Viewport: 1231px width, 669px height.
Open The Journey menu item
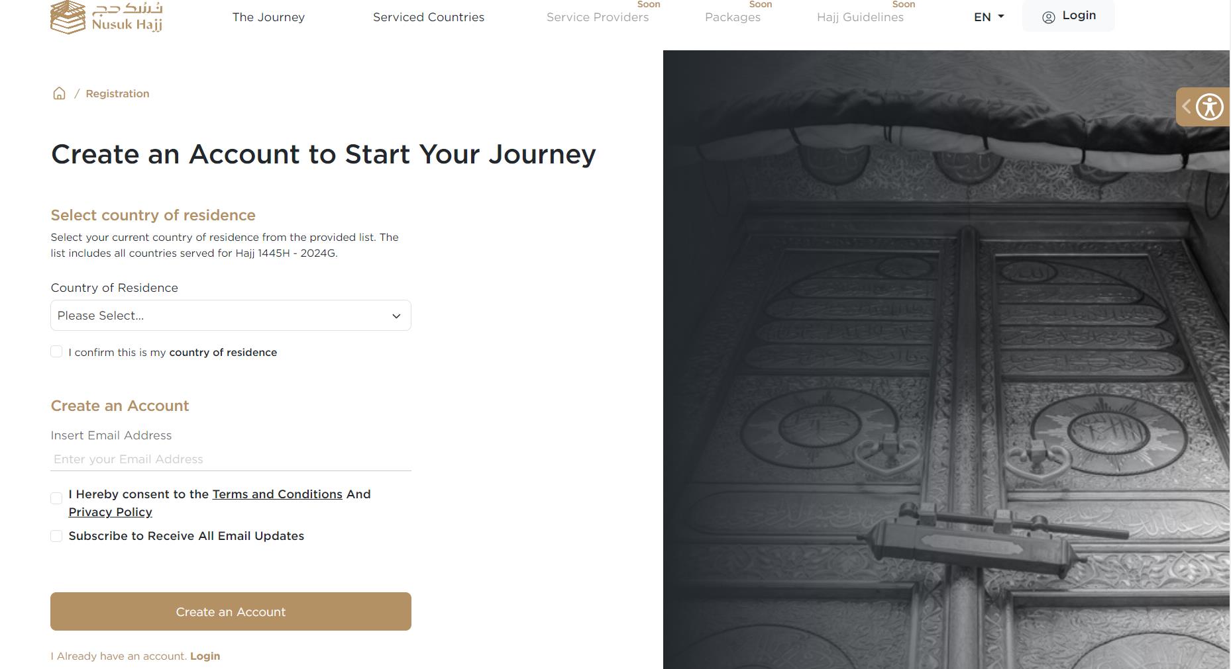(x=268, y=17)
